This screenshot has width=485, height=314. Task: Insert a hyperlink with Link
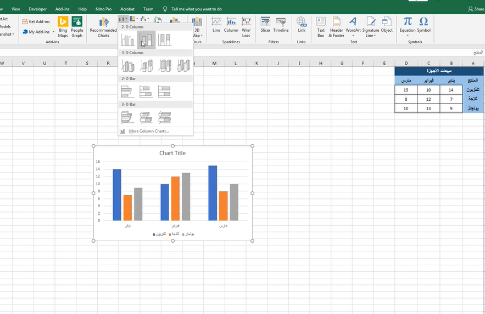pos(302,25)
